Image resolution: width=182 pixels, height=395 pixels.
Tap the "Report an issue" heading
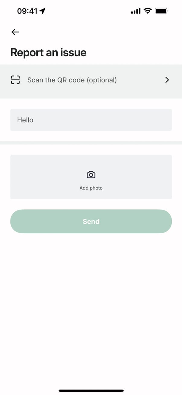[48, 52]
